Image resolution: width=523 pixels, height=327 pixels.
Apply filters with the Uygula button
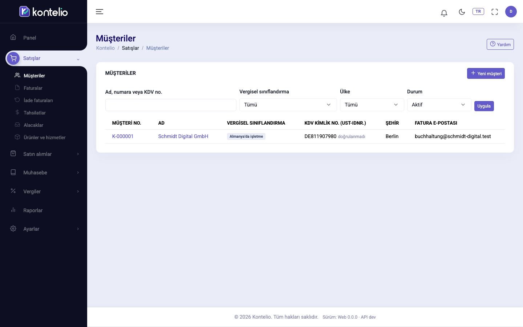(484, 106)
